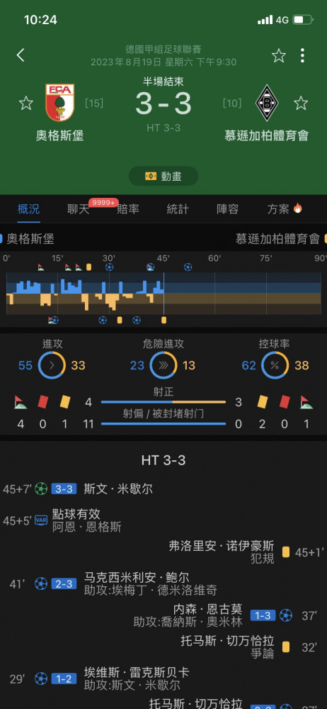The width and height of the screenshot is (327, 709).
Task: Open the 方案 tab with flame icon
Action: [x=285, y=209]
